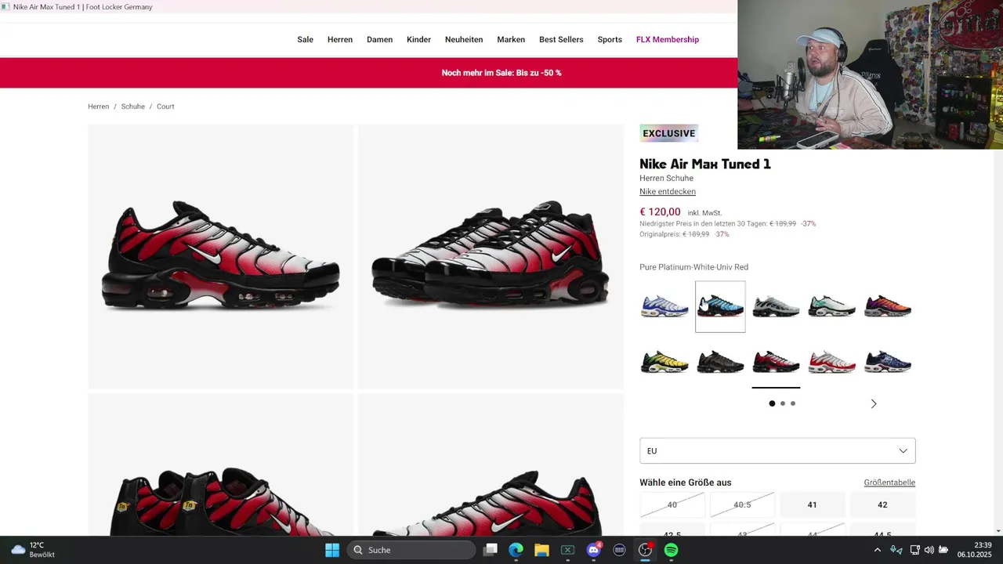The width and height of the screenshot is (1003, 564).
Task: Open network settings tray icon
Action: (x=914, y=550)
